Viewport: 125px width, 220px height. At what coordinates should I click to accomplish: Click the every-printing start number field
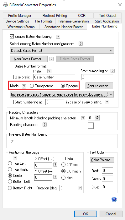tap(55, 102)
